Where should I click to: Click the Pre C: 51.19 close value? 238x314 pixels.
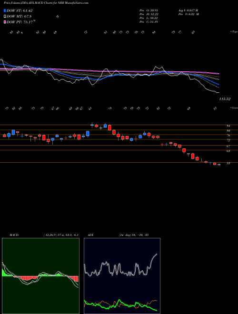[x=149, y=22]
